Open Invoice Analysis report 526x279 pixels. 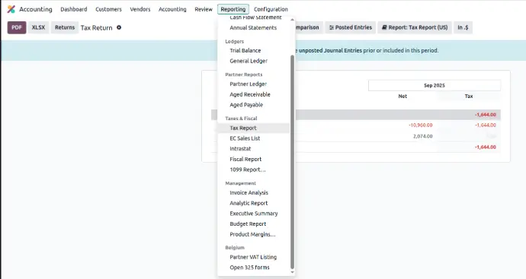249,192
